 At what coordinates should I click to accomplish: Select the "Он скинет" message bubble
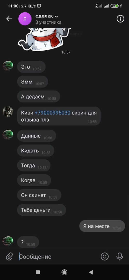click(39, 195)
